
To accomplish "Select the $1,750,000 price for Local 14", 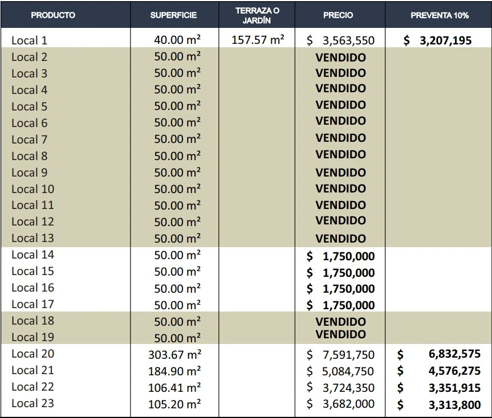I will point(340,256).
